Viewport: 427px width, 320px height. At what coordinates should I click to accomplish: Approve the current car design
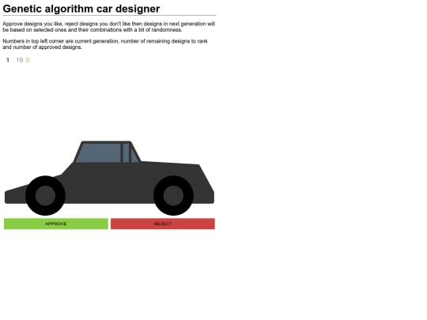pos(56,224)
